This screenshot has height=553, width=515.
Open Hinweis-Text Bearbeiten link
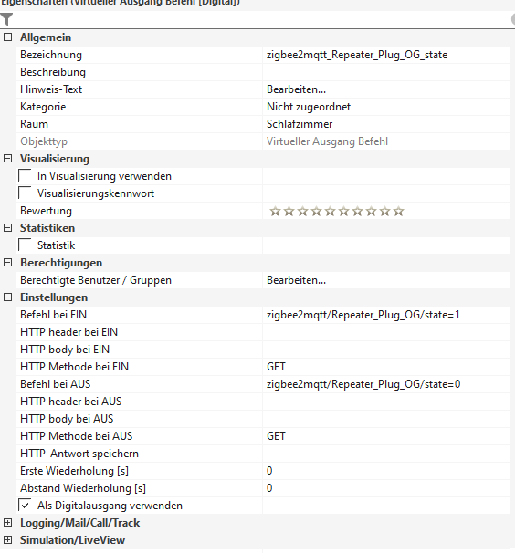296,89
